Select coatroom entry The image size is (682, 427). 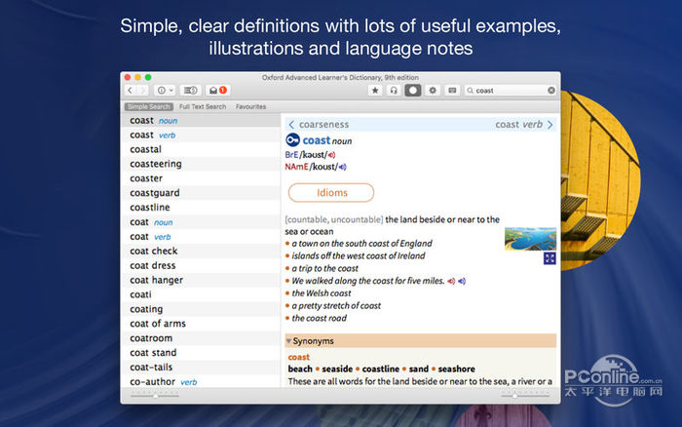[201, 338]
